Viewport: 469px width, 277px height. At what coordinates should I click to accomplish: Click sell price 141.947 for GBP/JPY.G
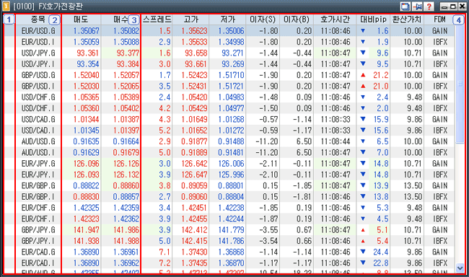coord(86,230)
